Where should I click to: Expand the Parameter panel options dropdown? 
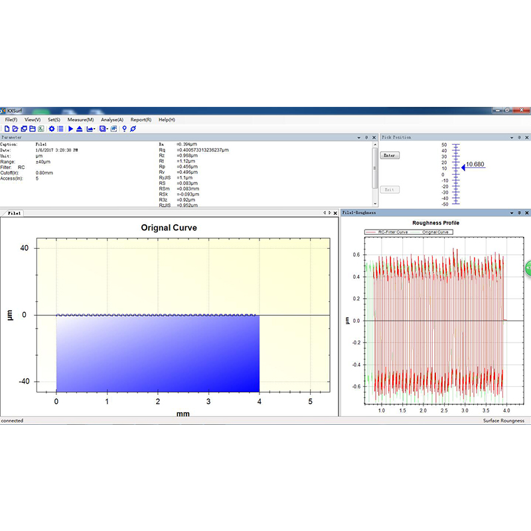tap(359, 137)
